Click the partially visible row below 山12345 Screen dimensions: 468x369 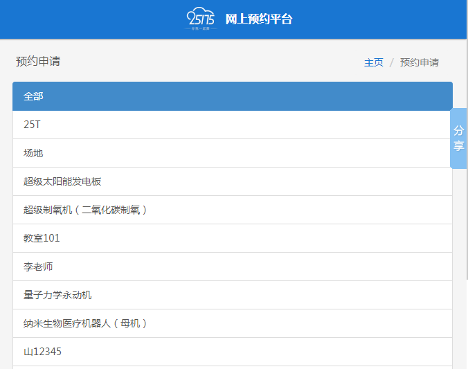click(232, 367)
